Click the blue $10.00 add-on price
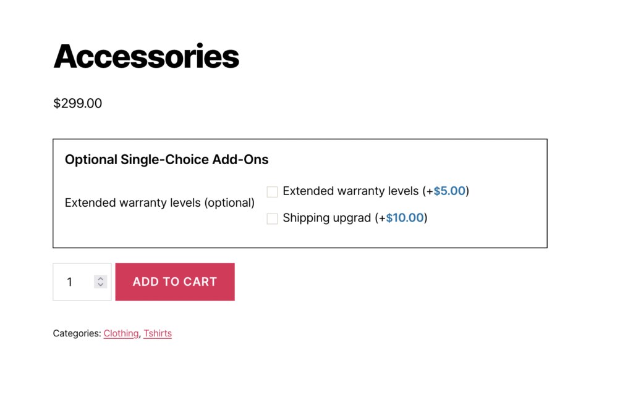The height and width of the screenshot is (395, 633). [x=405, y=218]
